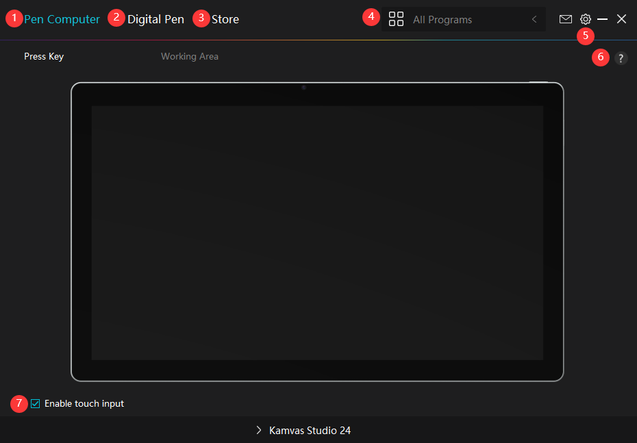This screenshot has width=637, height=443.
Task: Click the arrow beside All Programs
Action: coord(534,19)
